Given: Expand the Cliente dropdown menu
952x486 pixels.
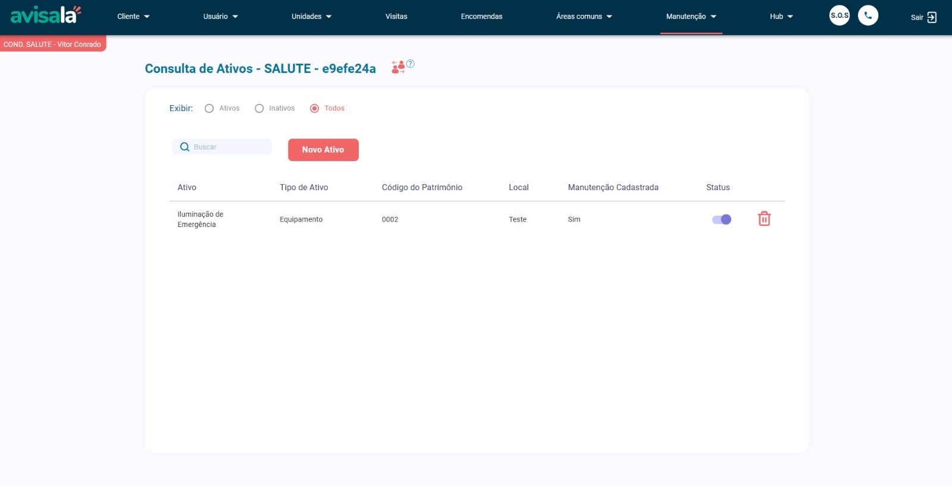Looking at the screenshot, I should point(133,17).
